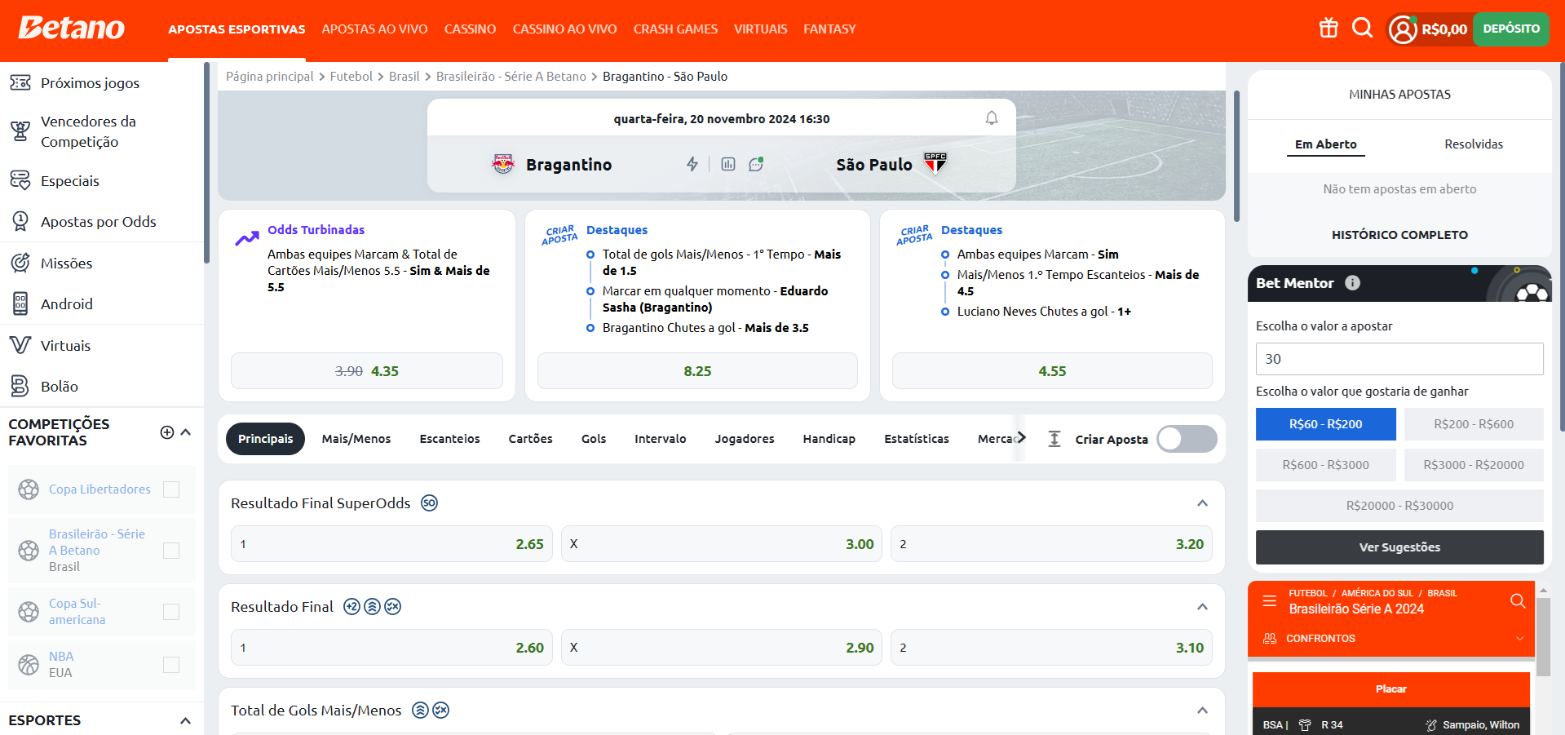Open the lightning quick-bet icon
Screen dimensions: 1565x735
pyautogui.click(x=692, y=164)
